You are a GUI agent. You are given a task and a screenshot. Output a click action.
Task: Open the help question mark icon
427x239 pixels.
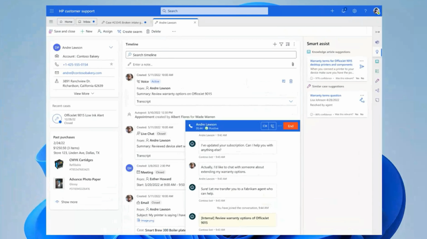click(x=365, y=11)
